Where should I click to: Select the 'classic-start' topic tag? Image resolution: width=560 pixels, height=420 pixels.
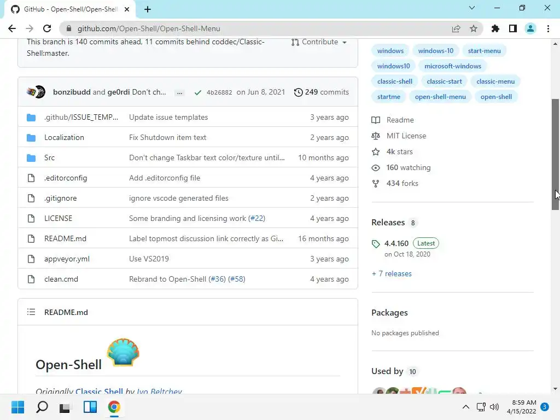tap(444, 81)
